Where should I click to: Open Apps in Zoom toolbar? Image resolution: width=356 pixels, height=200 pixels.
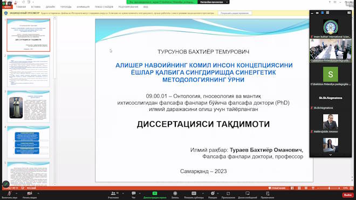228,195
